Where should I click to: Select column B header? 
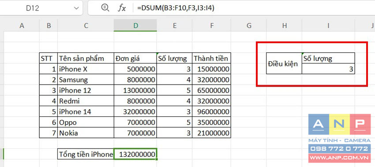(49, 26)
